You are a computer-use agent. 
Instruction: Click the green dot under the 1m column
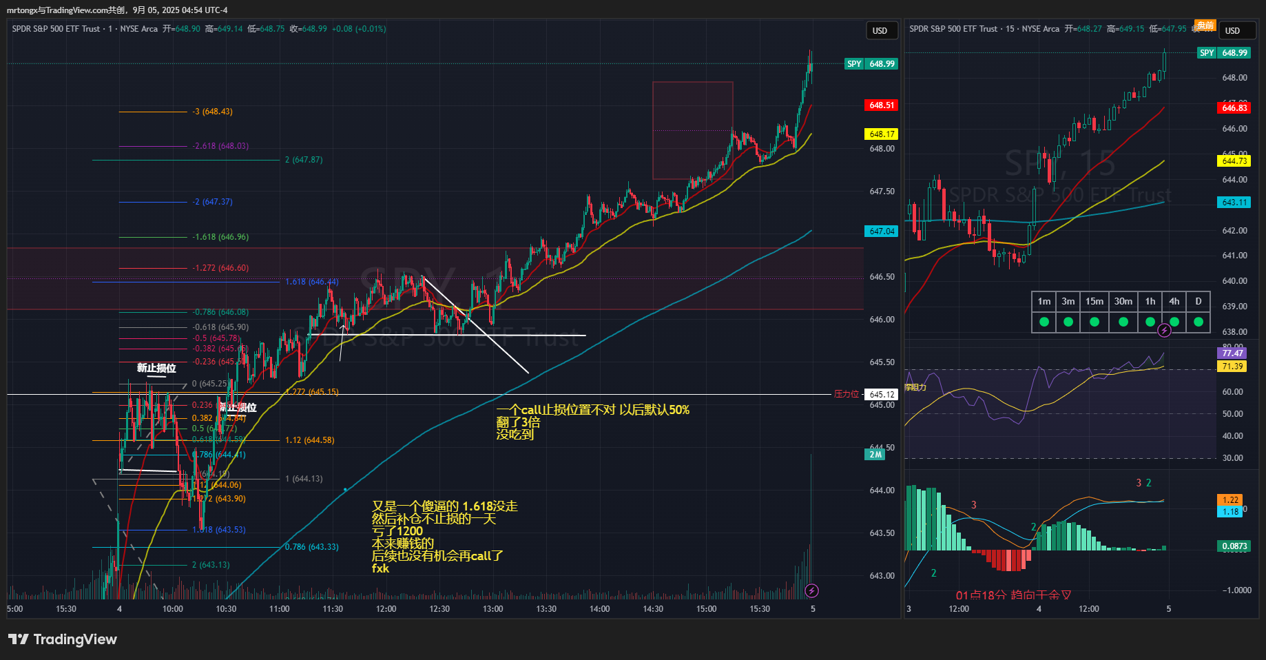pos(1044,322)
